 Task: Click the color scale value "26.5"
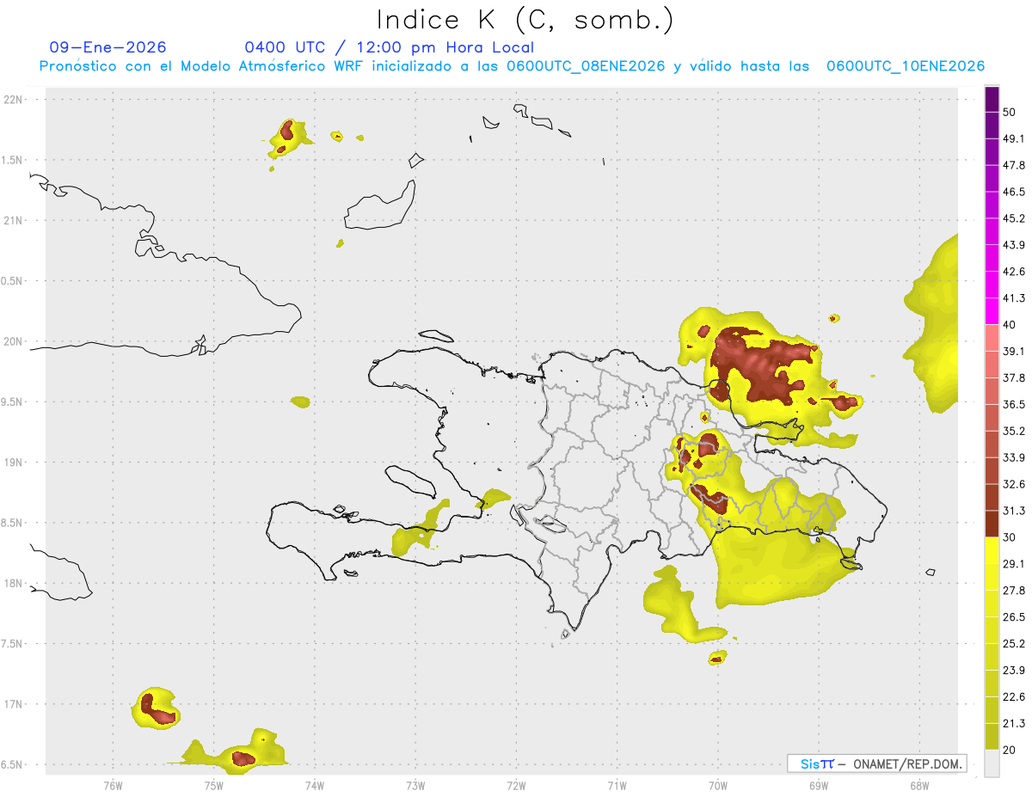coord(1014,616)
